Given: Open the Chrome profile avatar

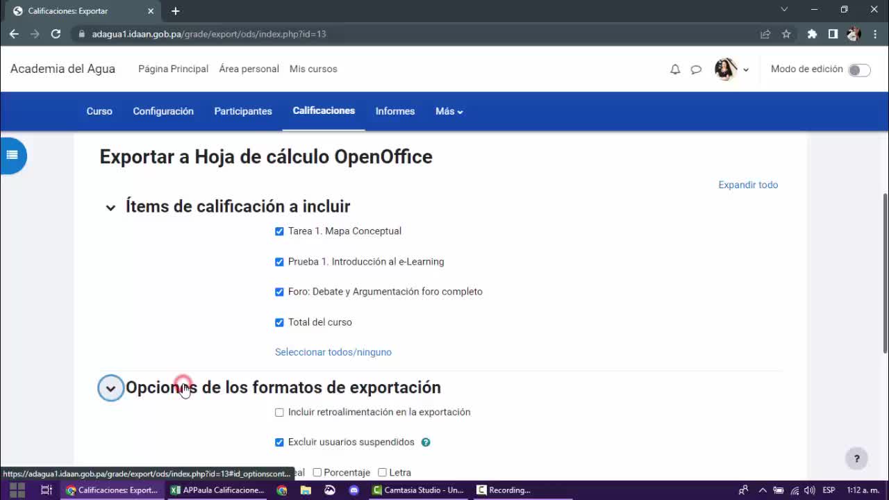Looking at the screenshot, I should click(854, 34).
